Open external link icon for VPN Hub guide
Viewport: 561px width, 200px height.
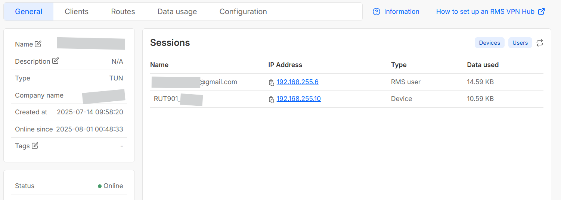pos(541,12)
